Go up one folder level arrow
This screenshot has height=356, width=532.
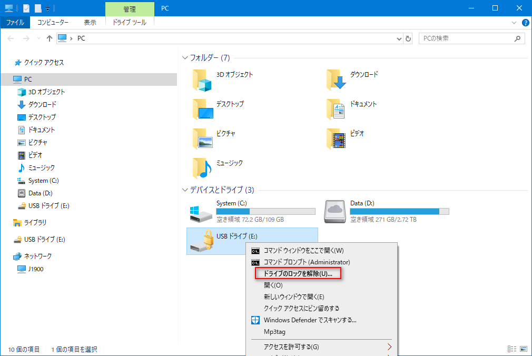tap(50, 38)
